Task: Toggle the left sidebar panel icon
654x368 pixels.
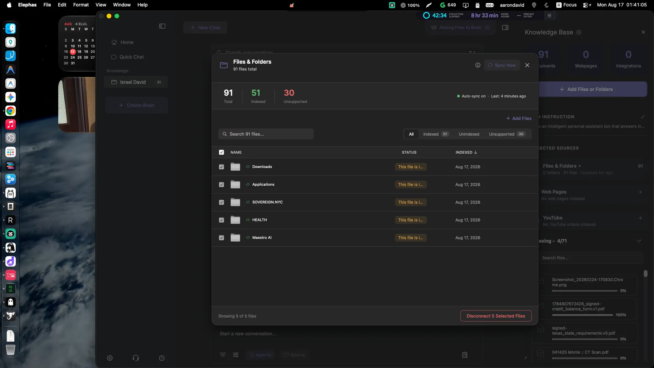Action: (162, 26)
